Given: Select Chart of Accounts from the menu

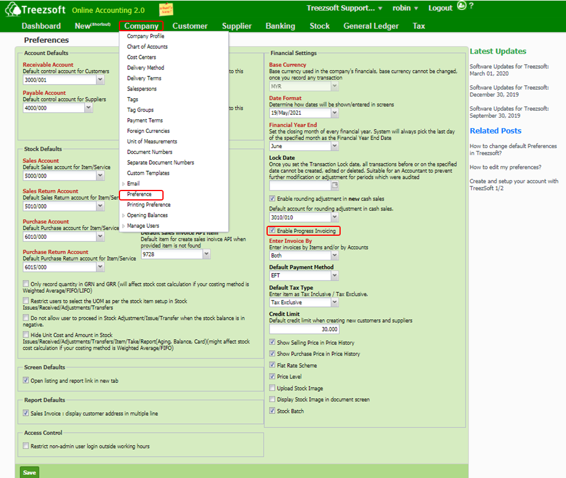Looking at the screenshot, I should point(147,46).
